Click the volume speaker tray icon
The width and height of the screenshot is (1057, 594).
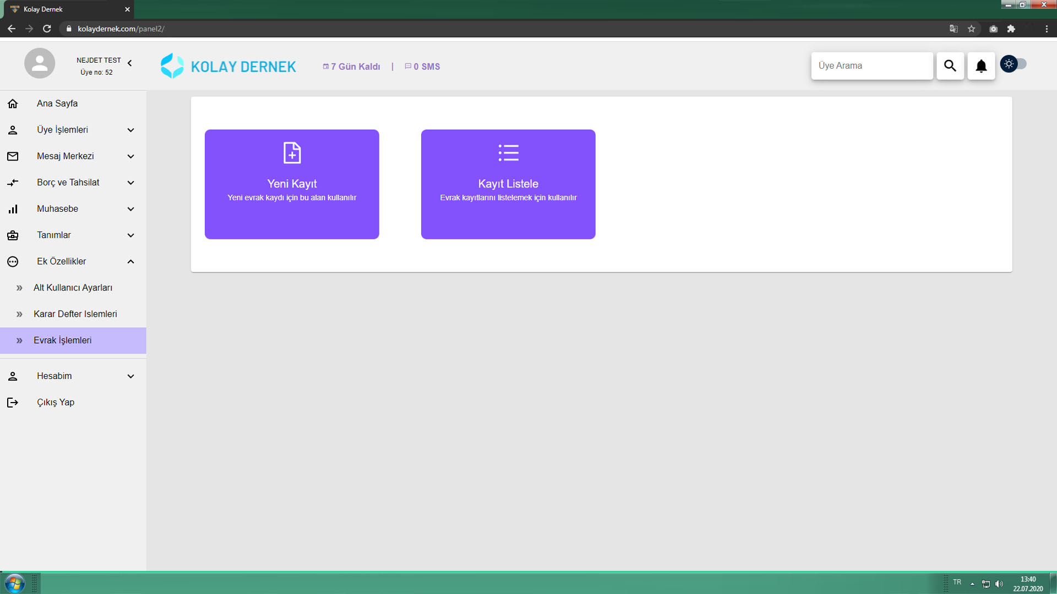point(999,584)
